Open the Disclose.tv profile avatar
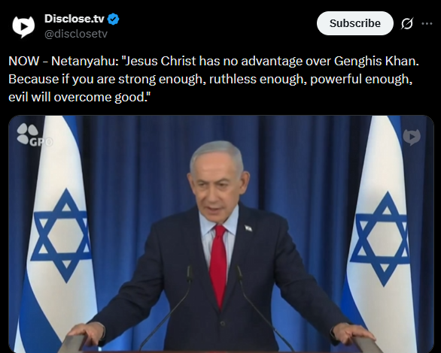This screenshot has width=441, height=353. point(23,26)
